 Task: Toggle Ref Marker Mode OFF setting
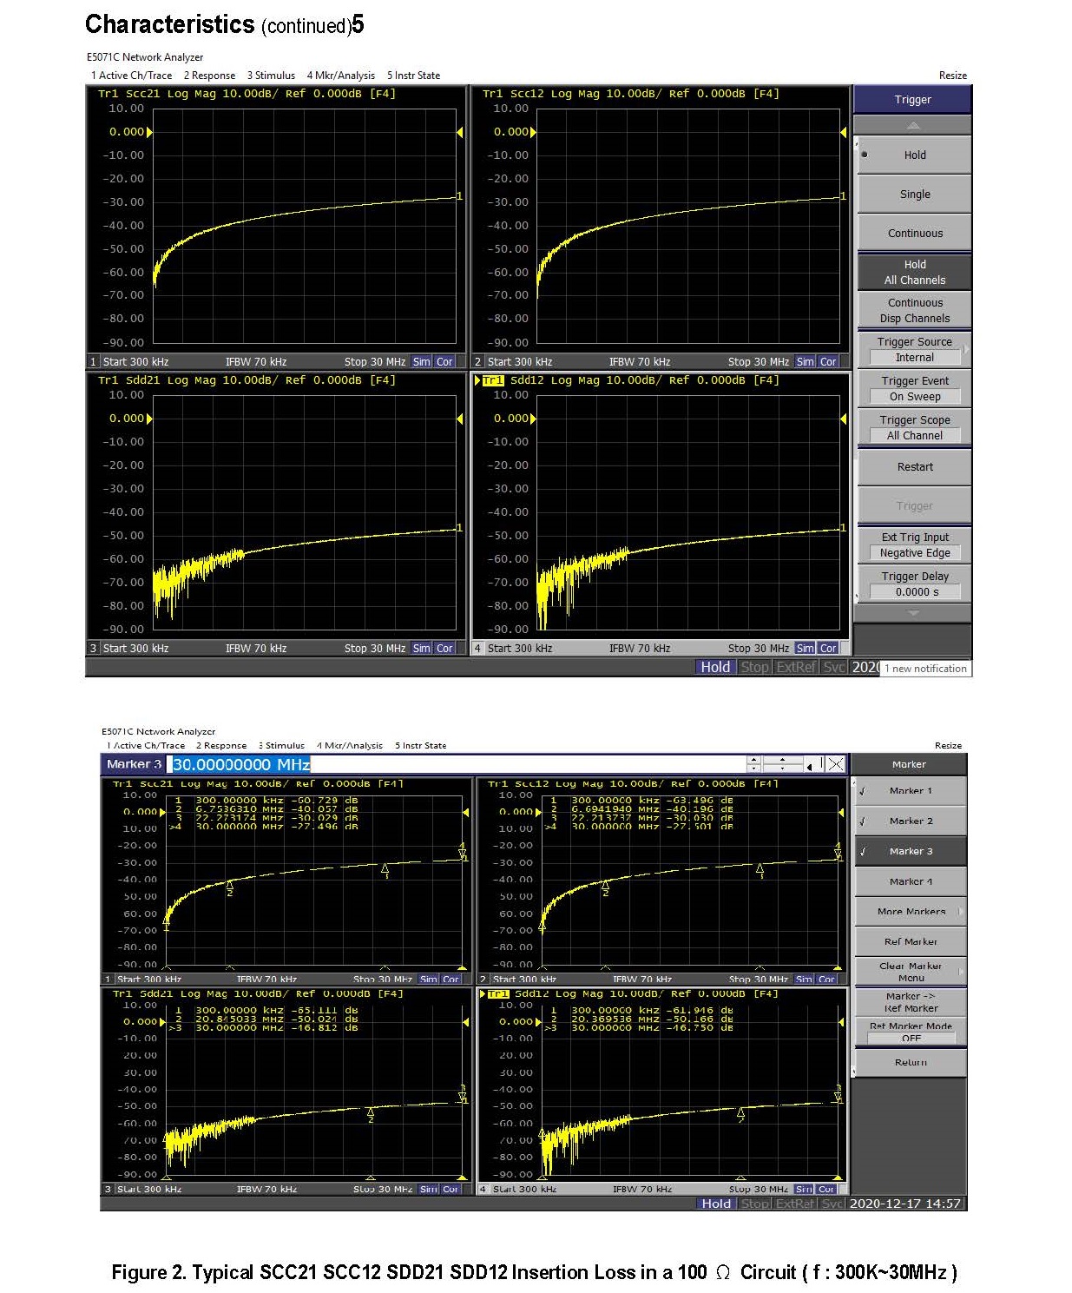point(910,1032)
